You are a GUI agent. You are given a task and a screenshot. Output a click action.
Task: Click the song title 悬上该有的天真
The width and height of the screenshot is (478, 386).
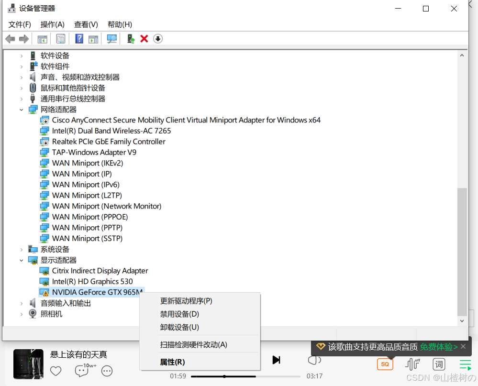coord(78,354)
